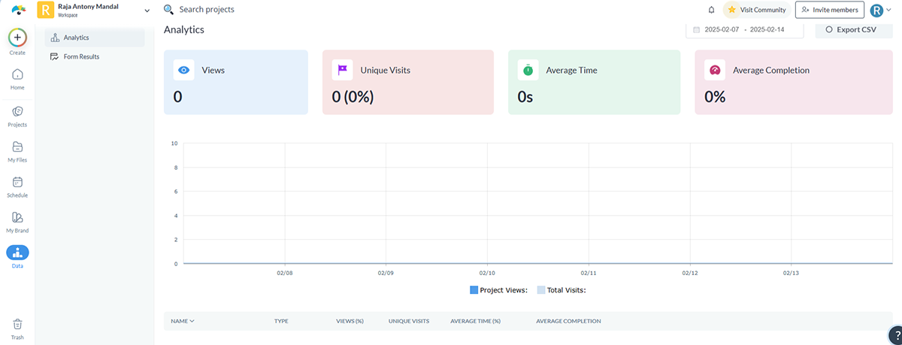The image size is (902, 345).
Task: Click the Views stat card value 0
Action: [x=178, y=97]
